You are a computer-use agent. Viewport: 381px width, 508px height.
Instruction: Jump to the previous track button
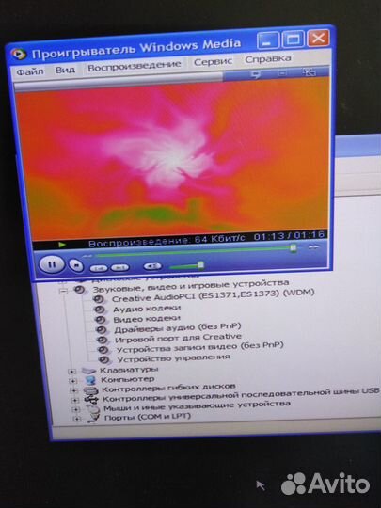coord(99,268)
